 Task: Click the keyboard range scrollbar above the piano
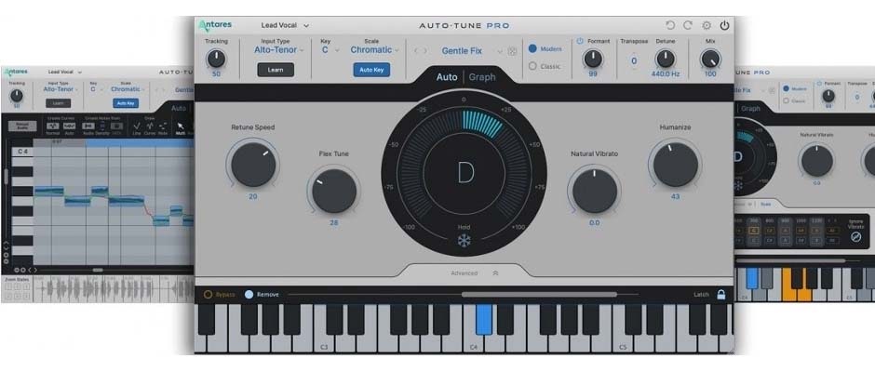point(539,295)
